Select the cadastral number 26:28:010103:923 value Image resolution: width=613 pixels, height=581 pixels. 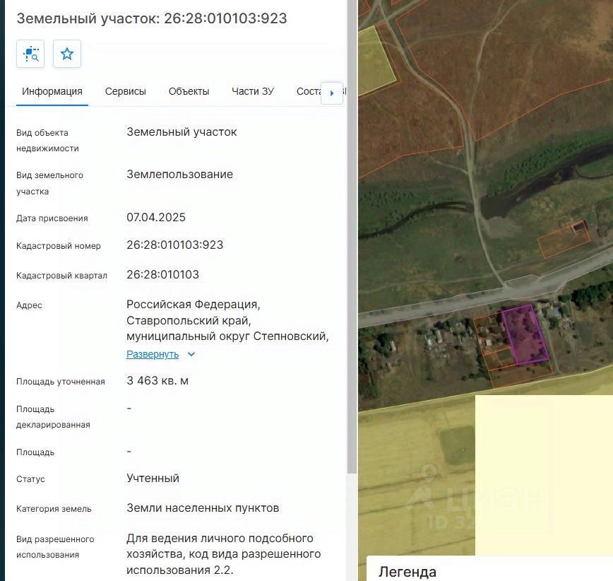click(174, 245)
